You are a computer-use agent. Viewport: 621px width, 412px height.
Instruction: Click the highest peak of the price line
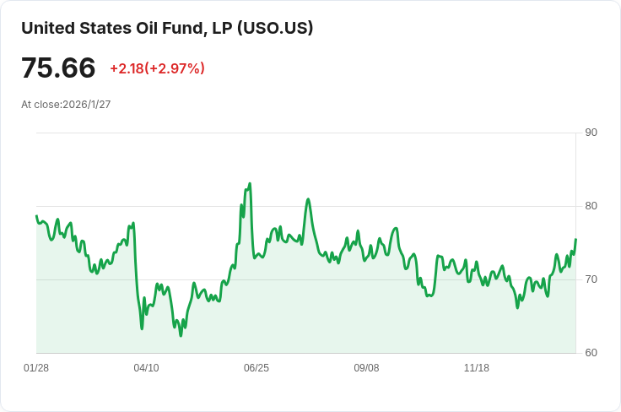pos(250,183)
